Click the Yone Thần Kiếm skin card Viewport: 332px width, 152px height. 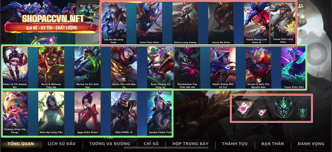149,23
